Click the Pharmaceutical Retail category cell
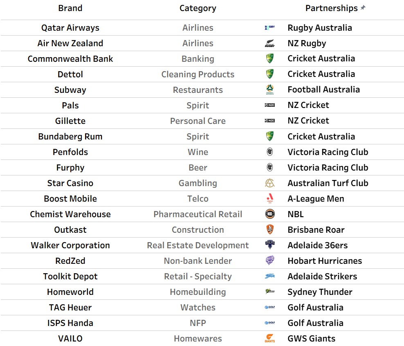Screen dimensions: 404x346 (x=198, y=214)
